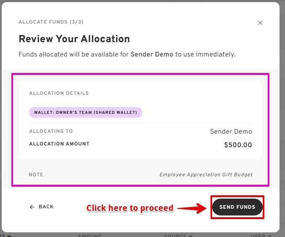Click Sender Demo value beside Allocating To
The image size is (285, 237).
coord(231,132)
